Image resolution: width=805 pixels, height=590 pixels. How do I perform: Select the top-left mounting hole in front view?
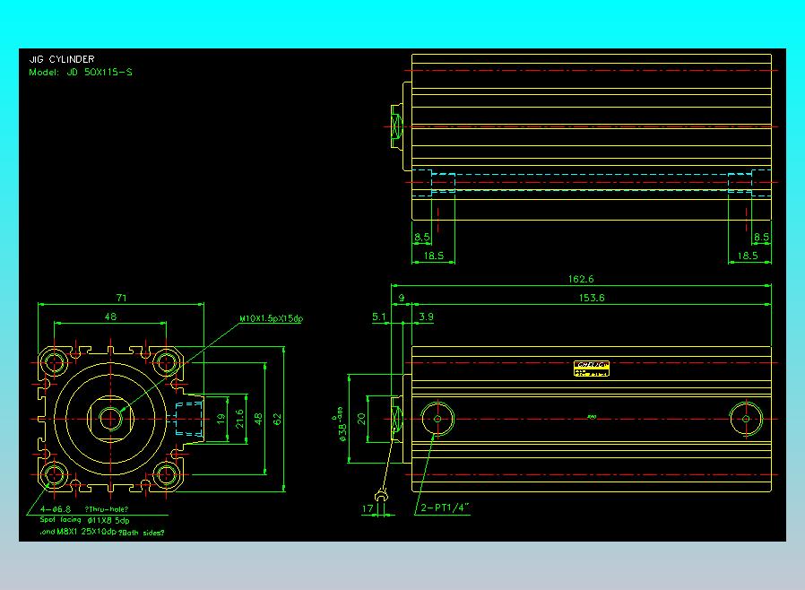[x=53, y=363]
